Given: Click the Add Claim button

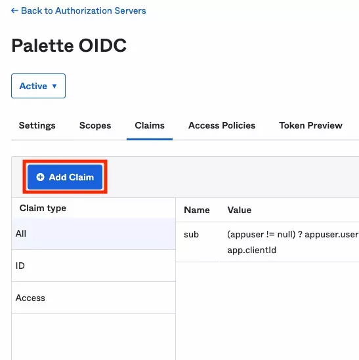Looking at the screenshot, I should click(65, 177).
